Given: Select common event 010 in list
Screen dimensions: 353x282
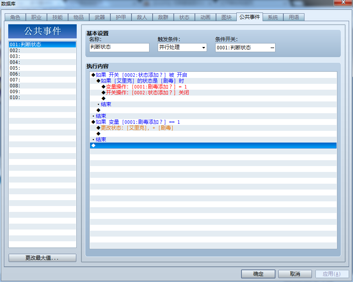Looking at the screenshot, I should (x=42, y=98).
